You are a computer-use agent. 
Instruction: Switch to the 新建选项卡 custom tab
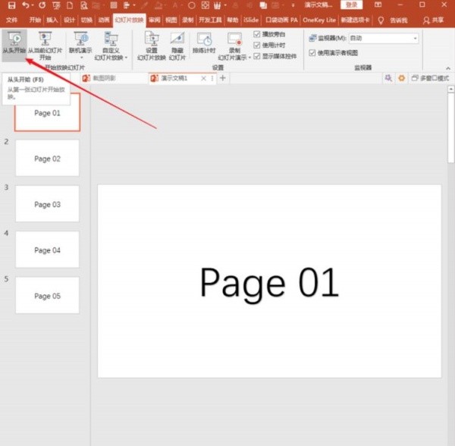tap(355, 20)
